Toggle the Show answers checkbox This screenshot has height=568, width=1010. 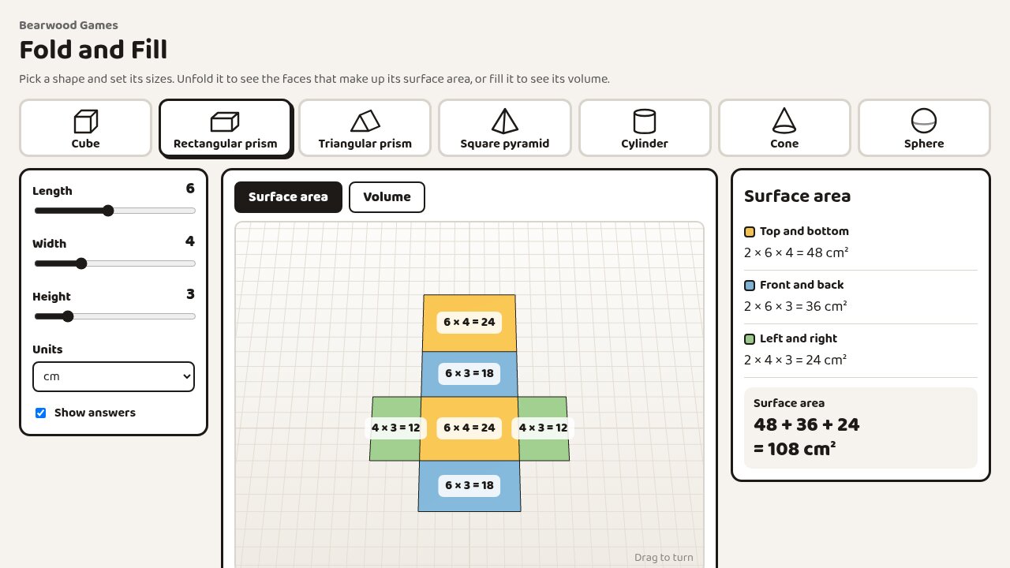coord(41,413)
